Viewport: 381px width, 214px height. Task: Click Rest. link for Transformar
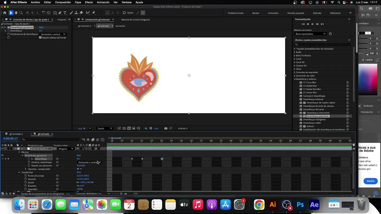(79, 172)
